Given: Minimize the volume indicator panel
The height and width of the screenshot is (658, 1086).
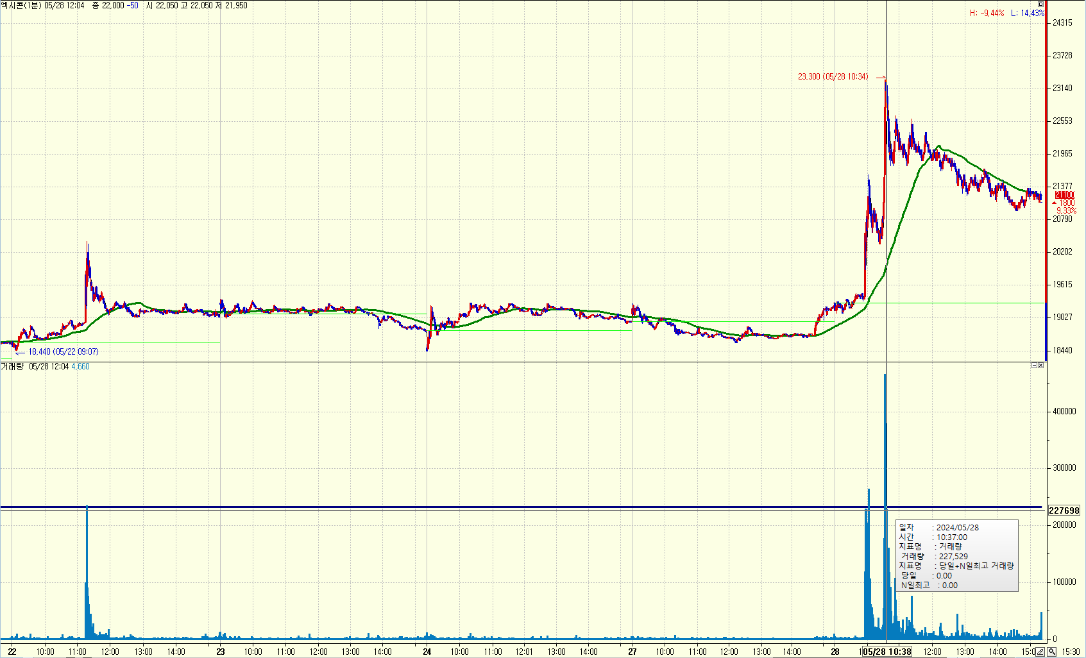Looking at the screenshot, I should coord(1034,366).
